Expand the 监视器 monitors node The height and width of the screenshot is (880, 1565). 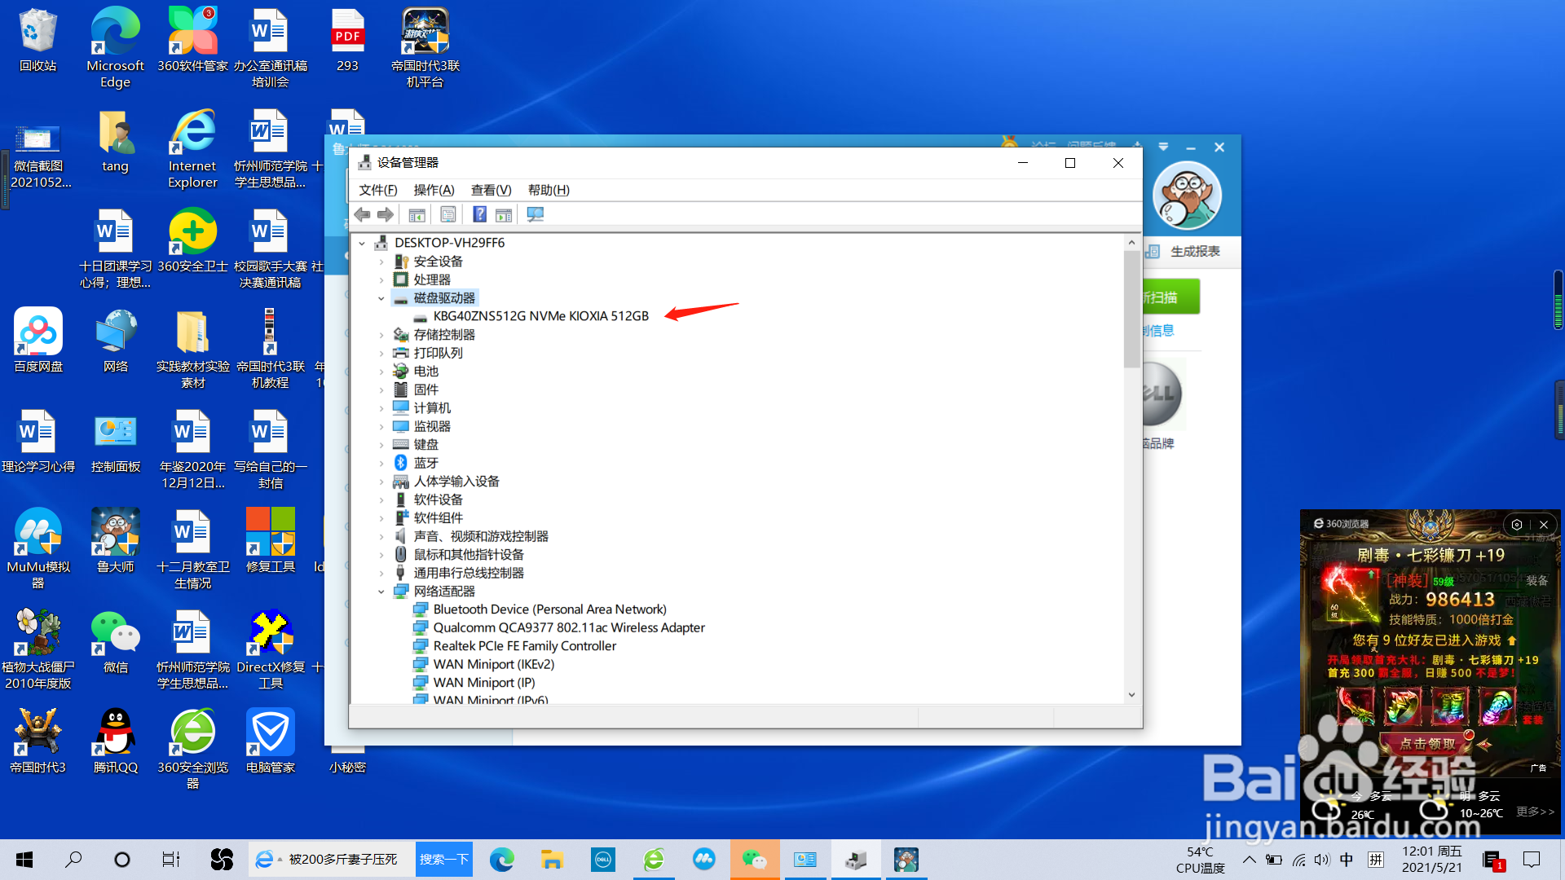(381, 426)
